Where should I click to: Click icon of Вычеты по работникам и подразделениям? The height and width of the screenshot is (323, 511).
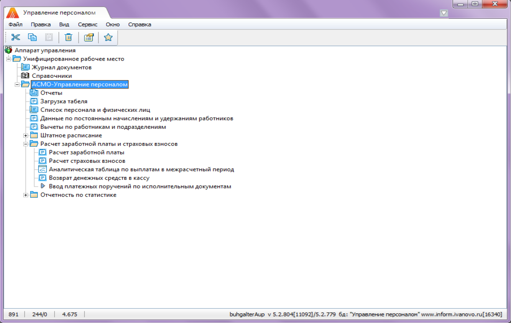[x=34, y=127]
